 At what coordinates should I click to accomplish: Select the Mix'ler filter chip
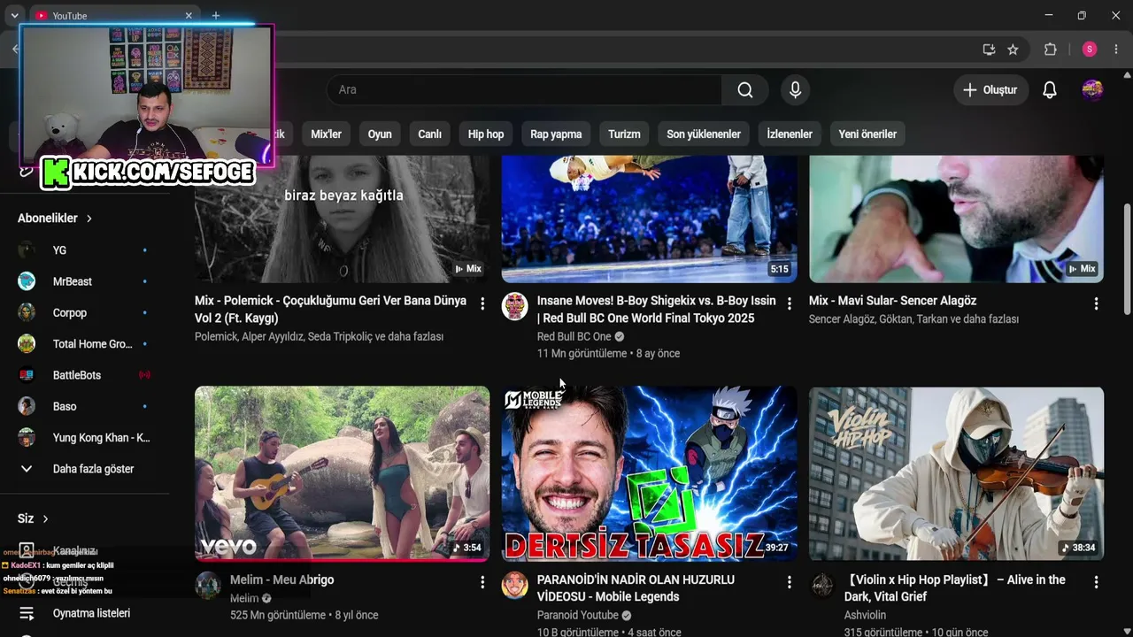pyautogui.click(x=326, y=134)
